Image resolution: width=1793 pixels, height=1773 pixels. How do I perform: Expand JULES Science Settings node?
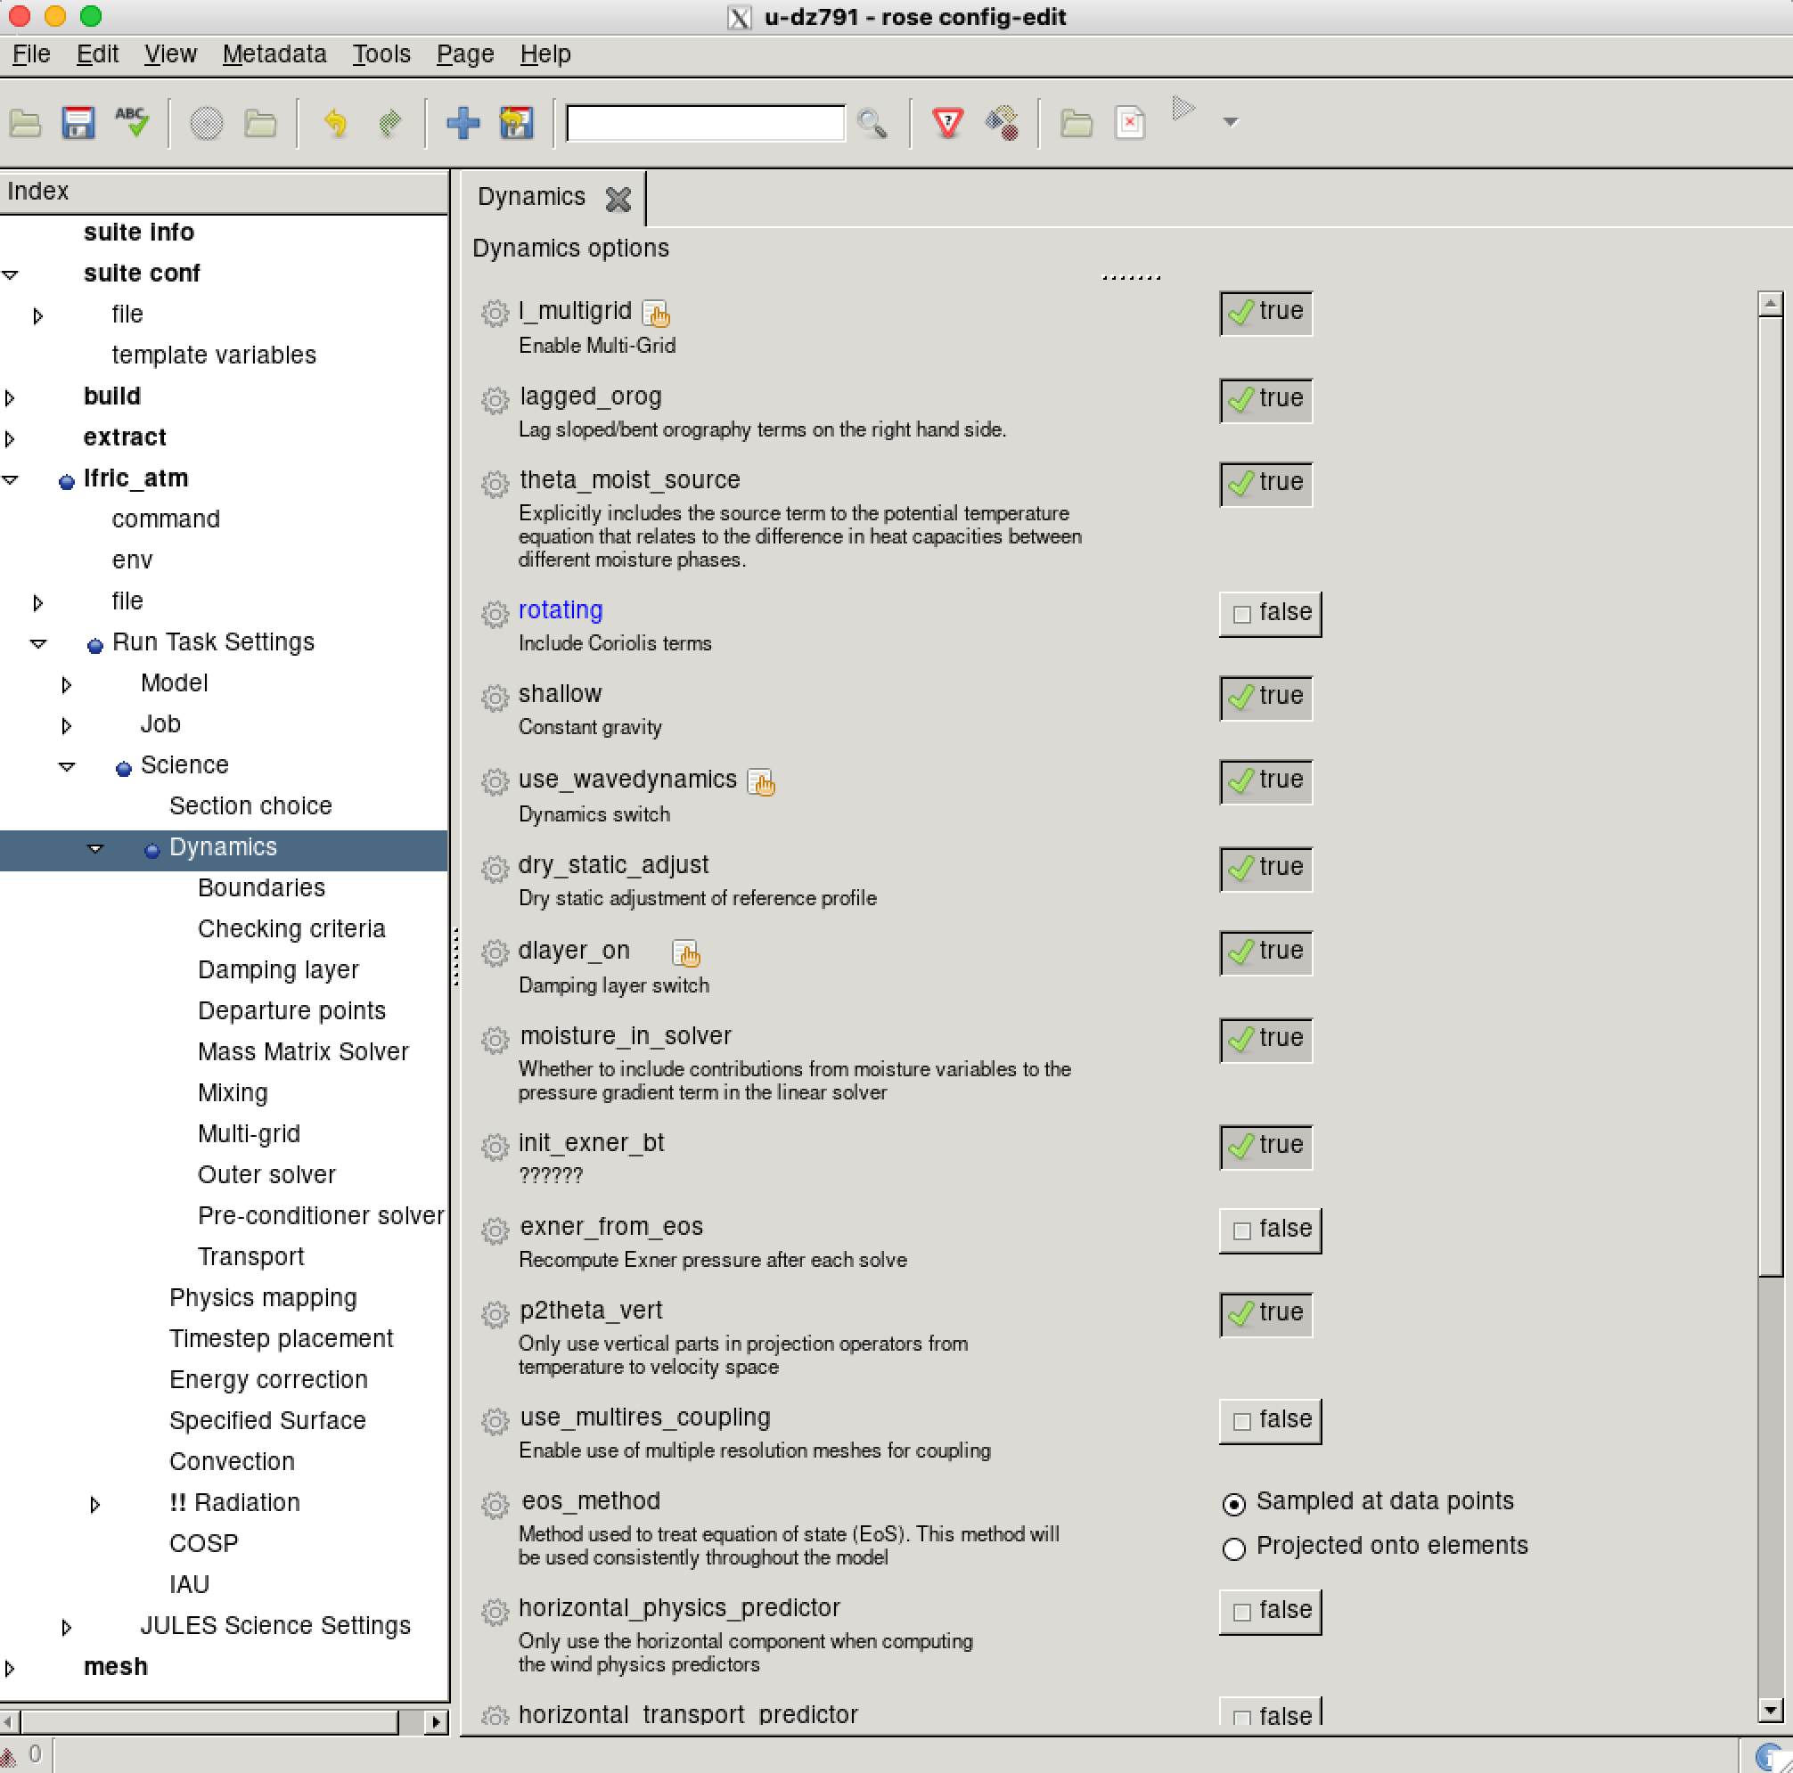pos(66,1626)
